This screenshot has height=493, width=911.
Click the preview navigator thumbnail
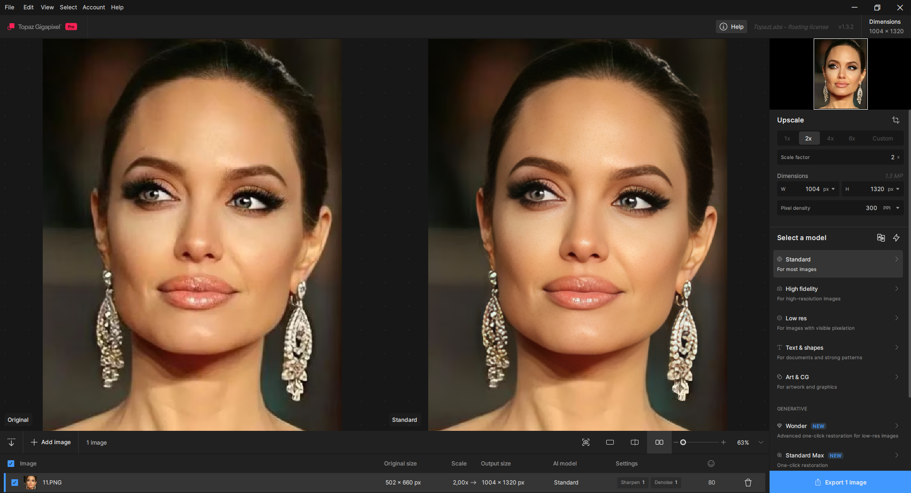pyautogui.click(x=841, y=74)
